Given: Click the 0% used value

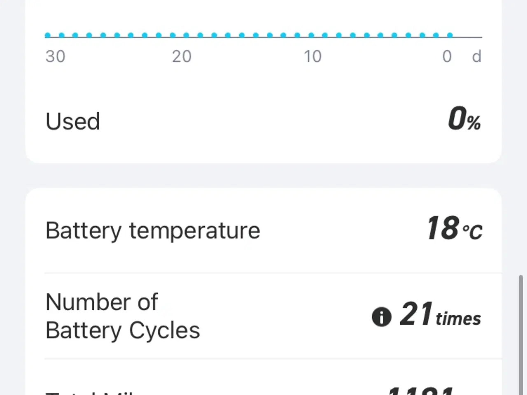Looking at the screenshot, I should pos(464,120).
